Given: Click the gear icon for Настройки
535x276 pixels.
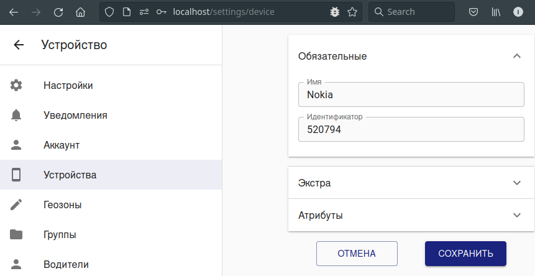Looking at the screenshot, I should [16, 85].
